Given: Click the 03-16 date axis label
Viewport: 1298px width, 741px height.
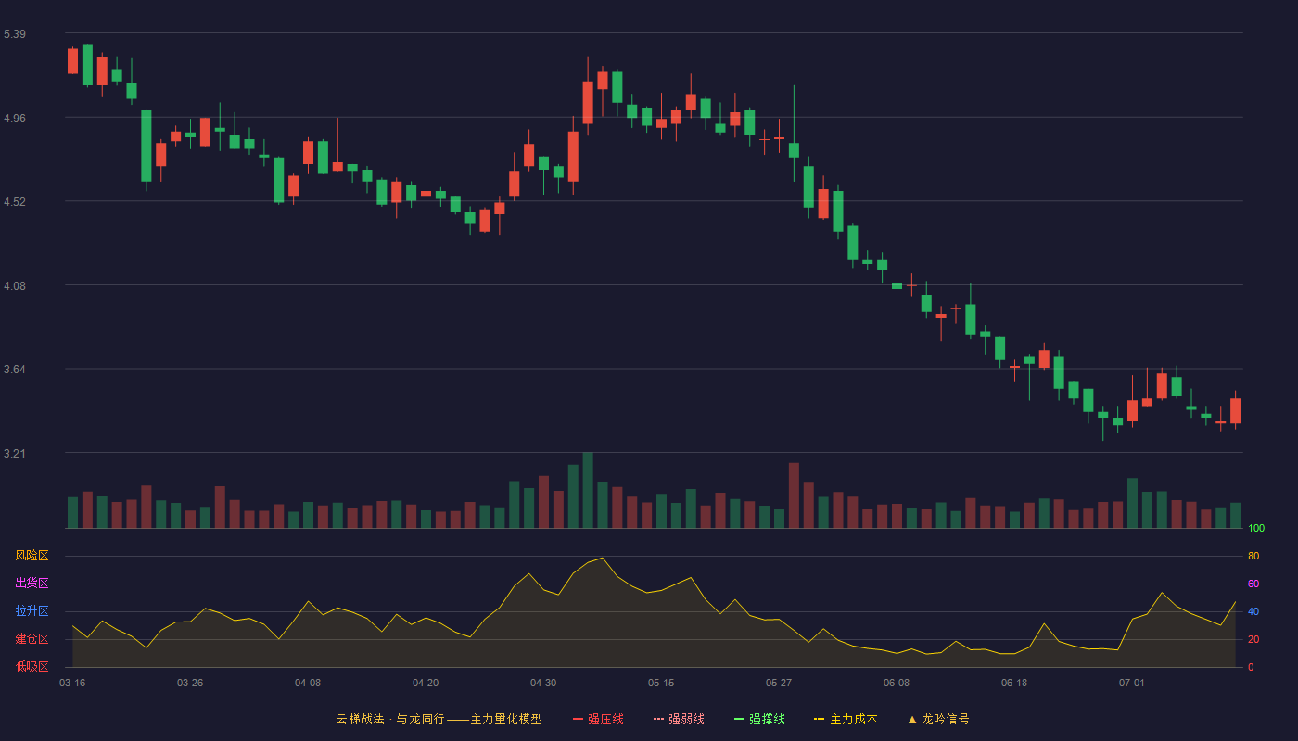Looking at the screenshot, I should click(72, 683).
